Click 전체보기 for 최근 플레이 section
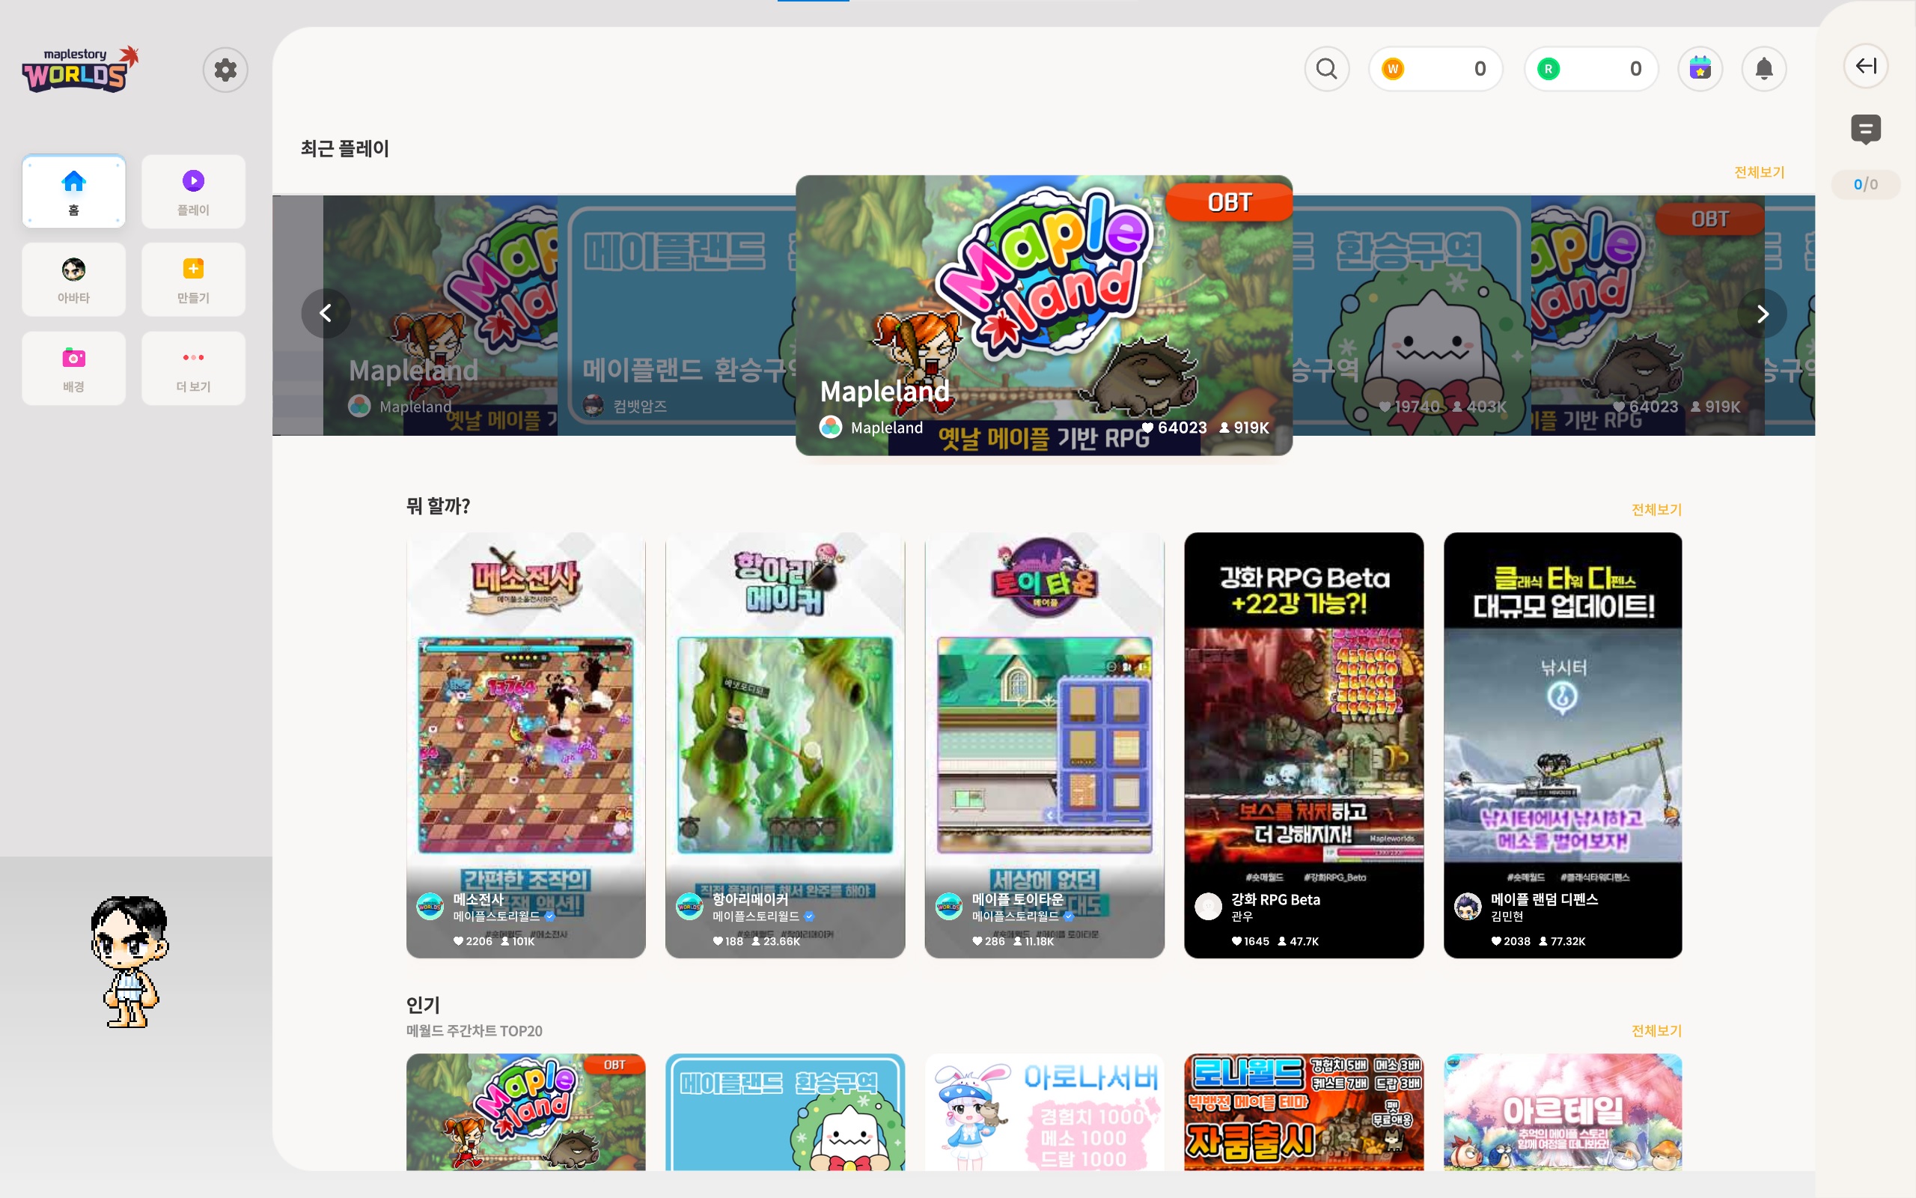 click(x=1760, y=172)
